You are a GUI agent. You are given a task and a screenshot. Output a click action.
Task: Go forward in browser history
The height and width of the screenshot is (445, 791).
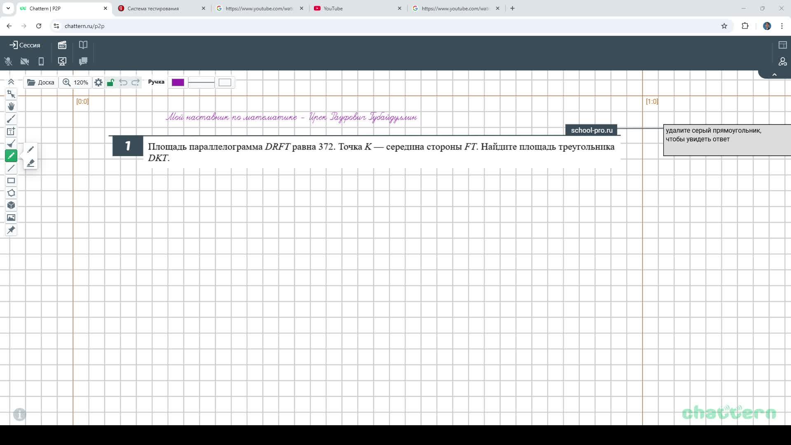coord(24,26)
